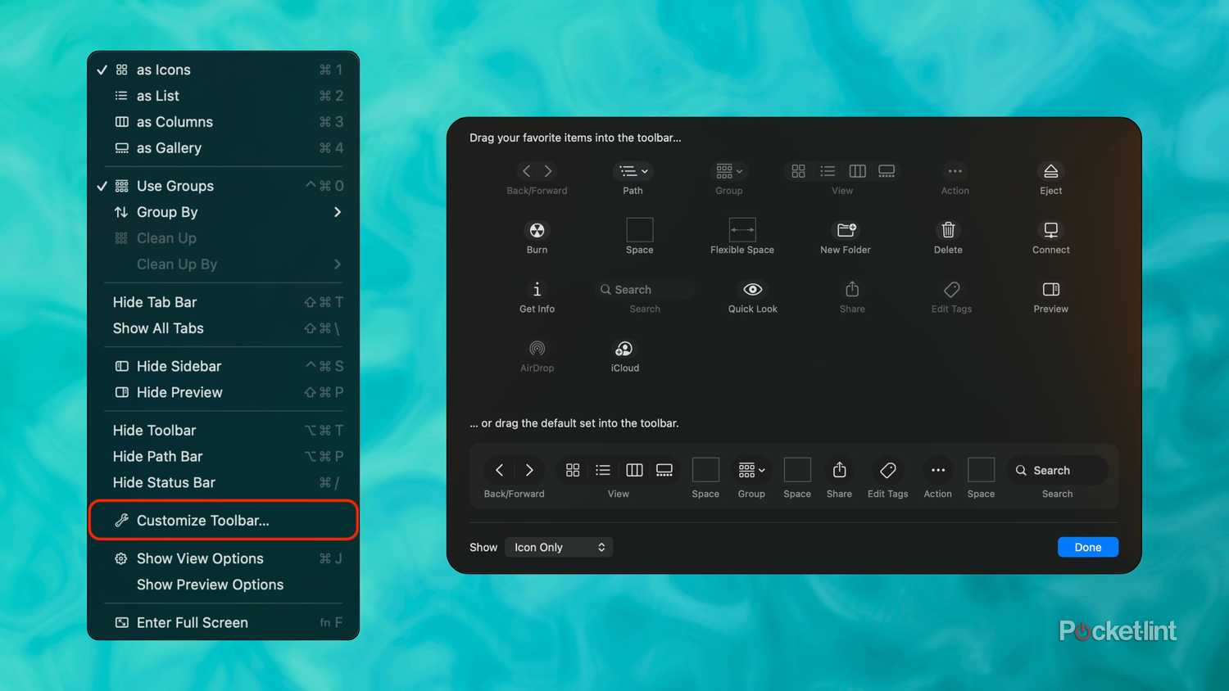This screenshot has width=1229, height=691.
Task: Click the Done button
Action: (1087, 547)
